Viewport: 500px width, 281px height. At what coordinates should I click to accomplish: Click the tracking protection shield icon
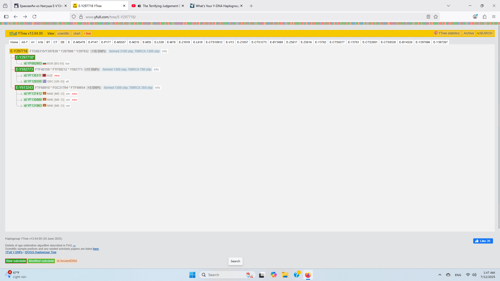click(74, 17)
